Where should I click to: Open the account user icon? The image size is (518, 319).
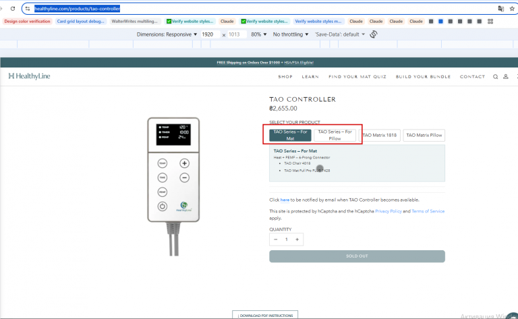[x=506, y=77]
